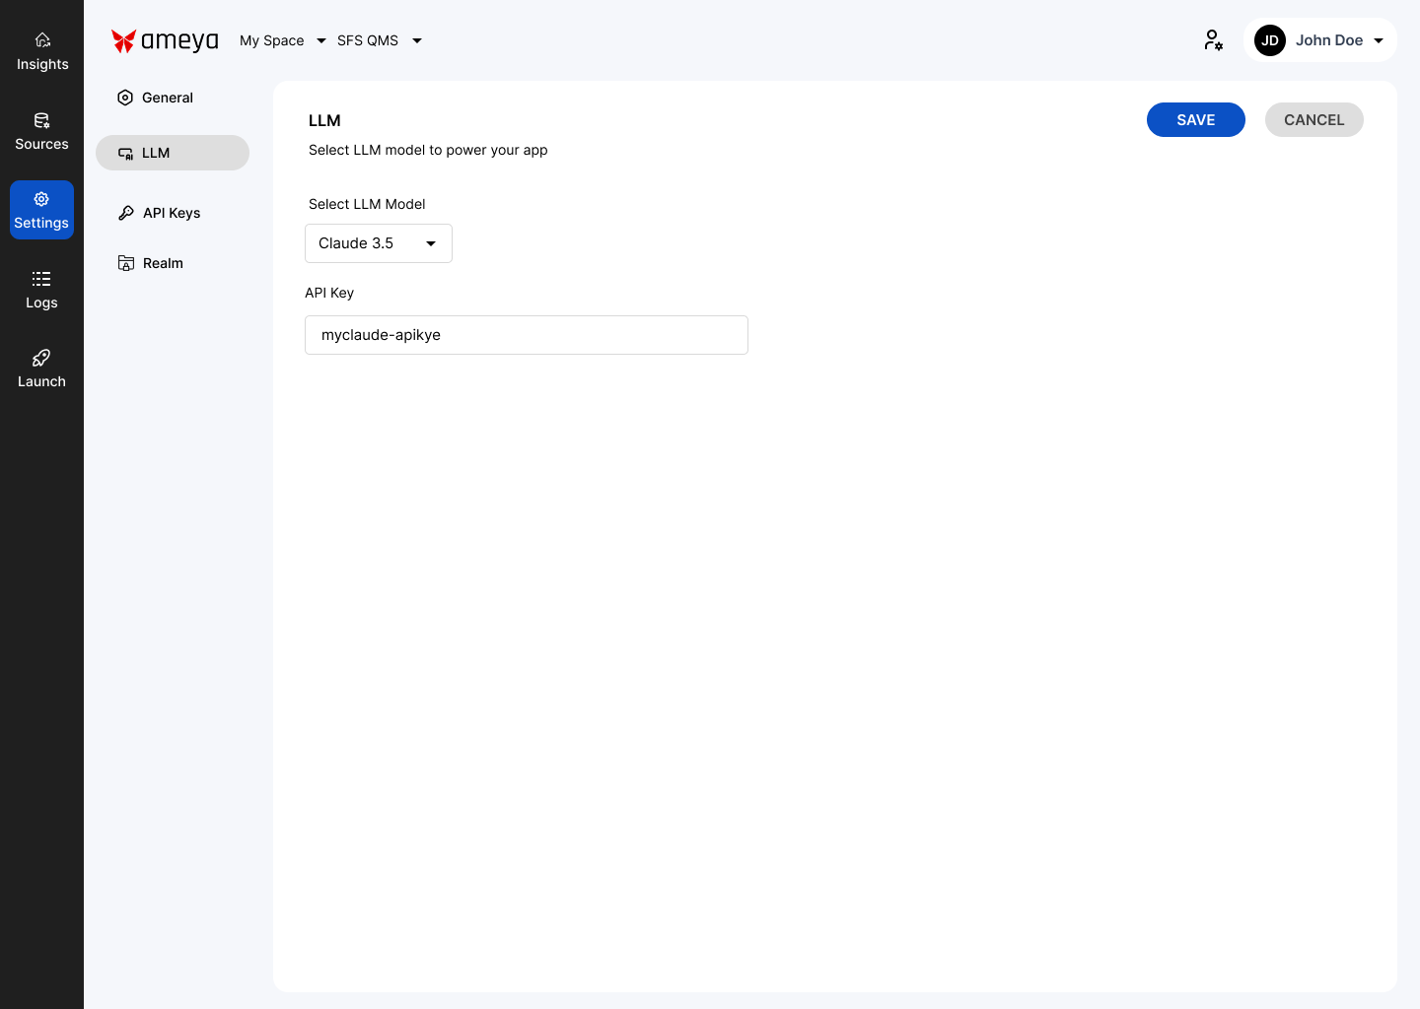Click the API Keys key icon
Screen dimensions: 1420x1009
tap(126, 213)
